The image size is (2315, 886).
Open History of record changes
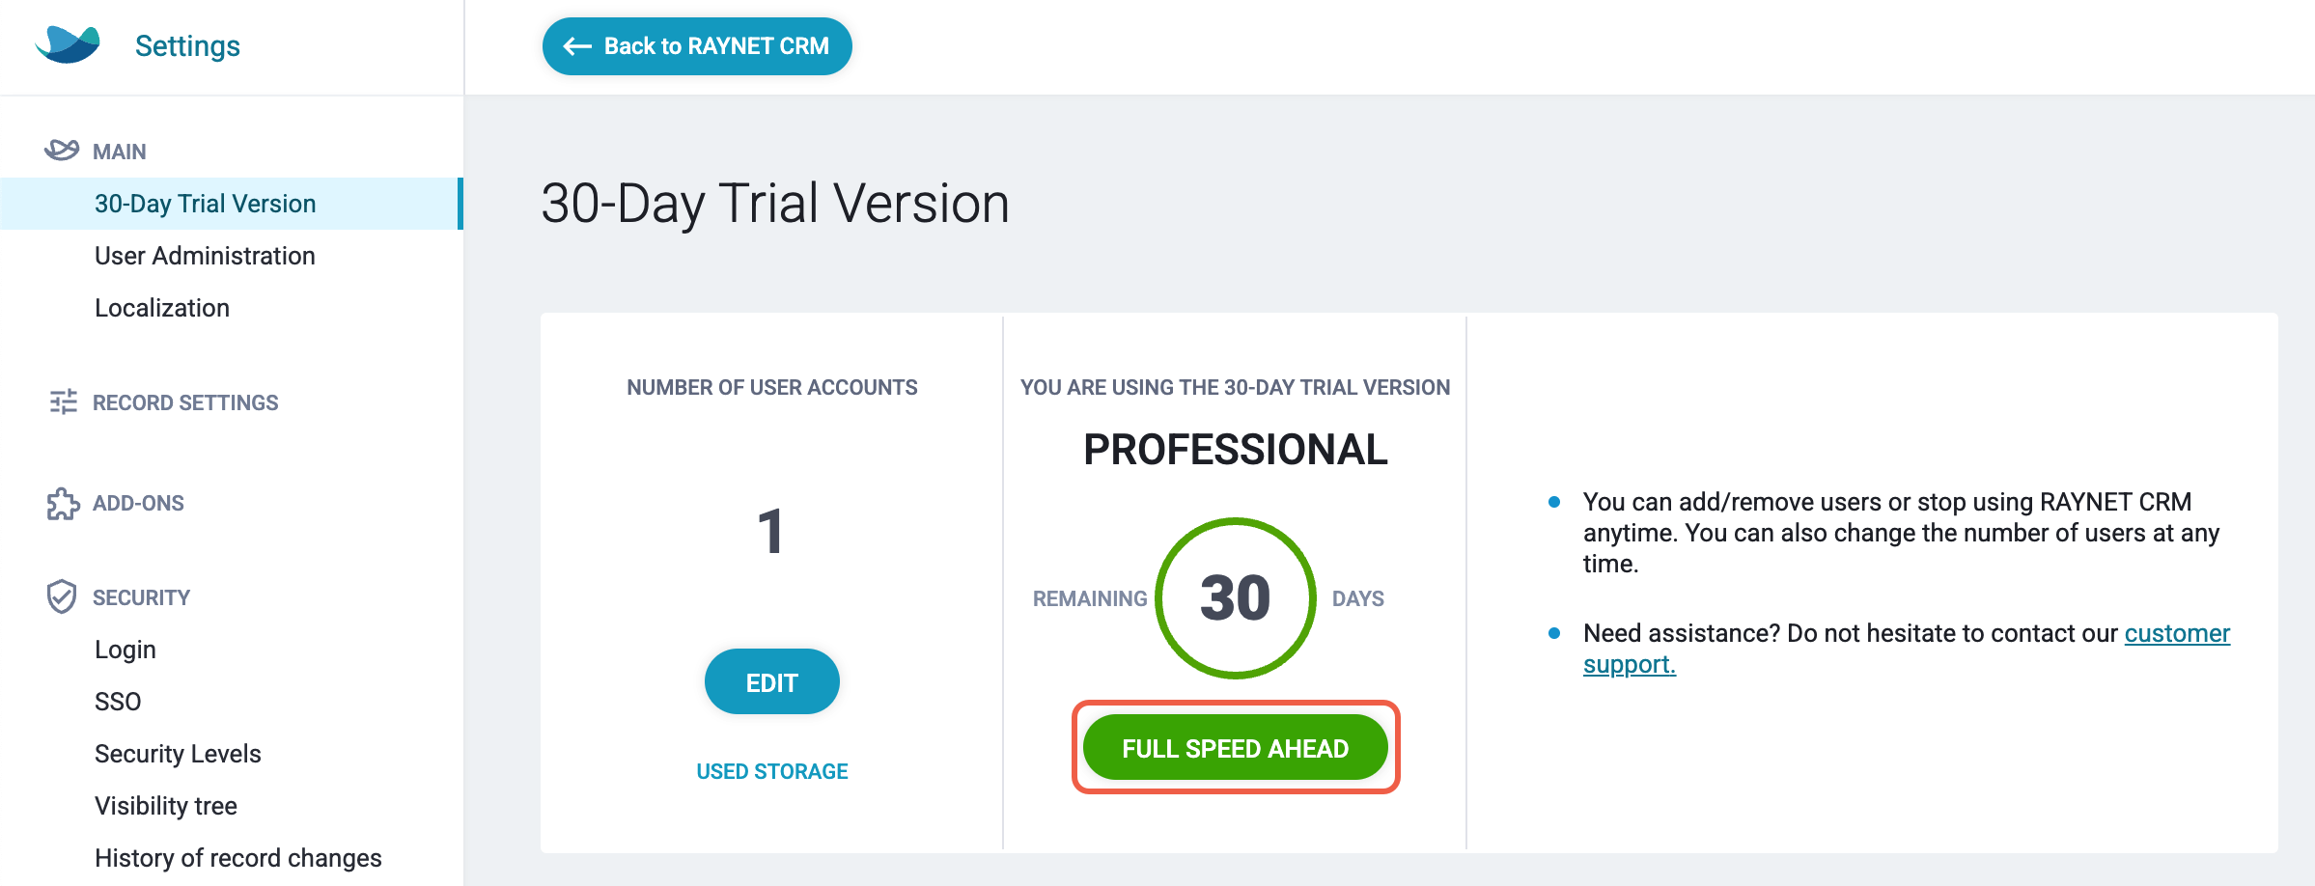pos(238,858)
